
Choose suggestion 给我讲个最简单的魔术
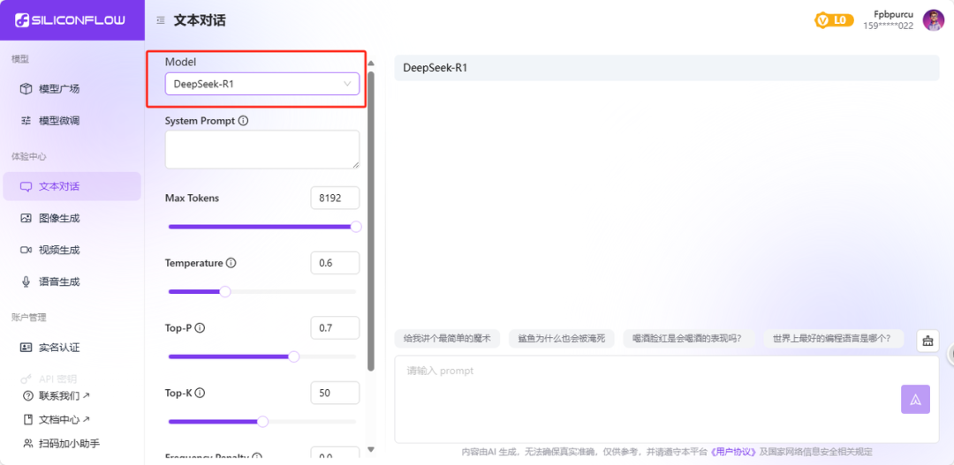(x=447, y=339)
